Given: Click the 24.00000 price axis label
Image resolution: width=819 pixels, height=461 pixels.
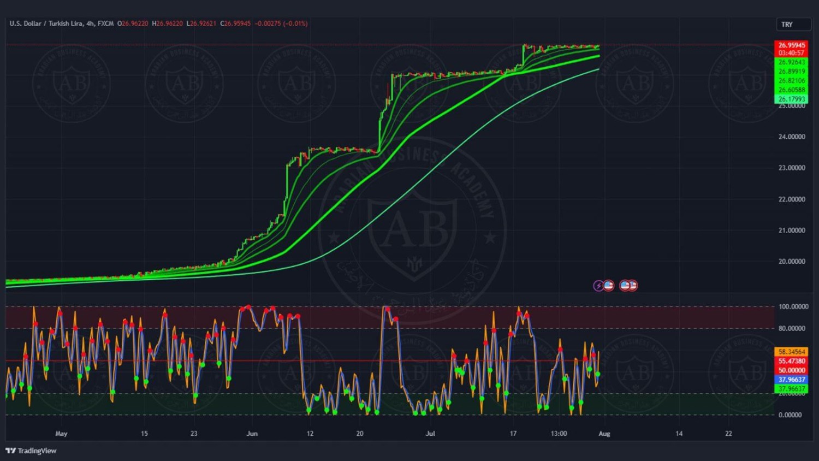Looking at the screenshot, I should 792,137.
